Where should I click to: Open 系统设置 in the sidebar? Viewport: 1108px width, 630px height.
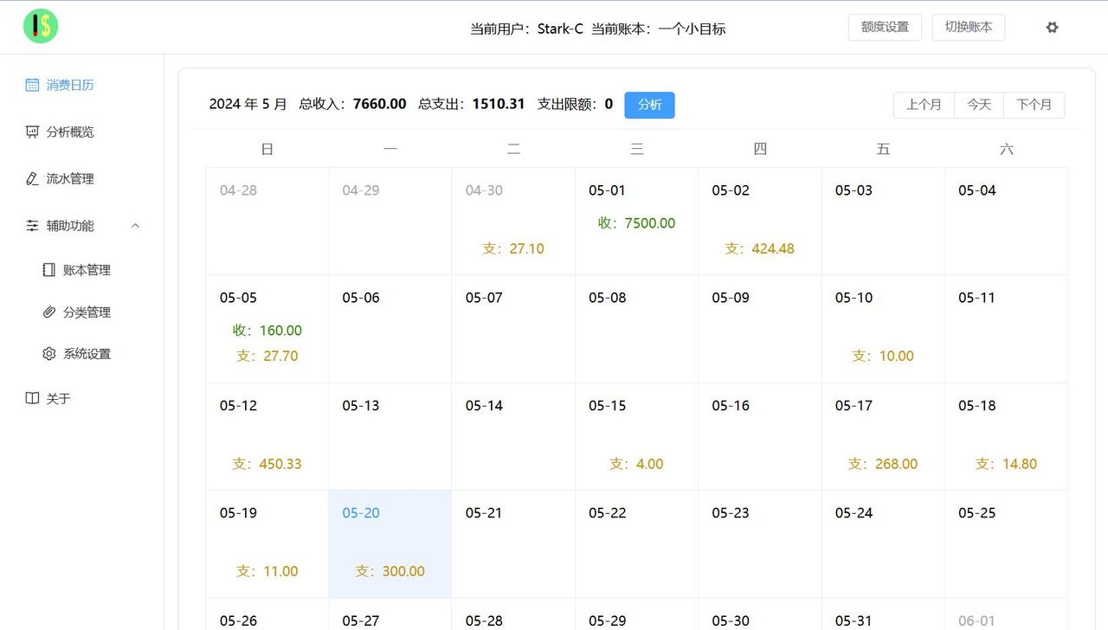pyautogui.click(x=81, y=353)
